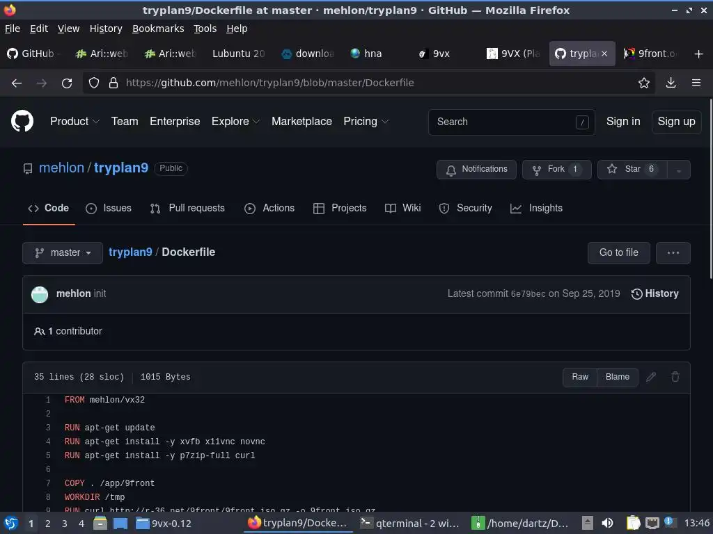This screenshot has height=534, width=713.
Task: Open the Firefox downloads arrow icon
Action: point(671,83)
